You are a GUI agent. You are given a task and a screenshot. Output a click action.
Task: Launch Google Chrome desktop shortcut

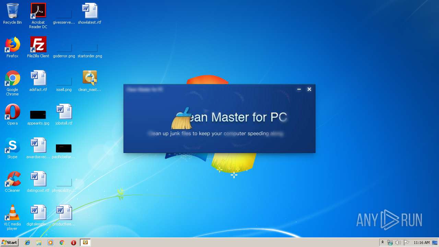pyautogui.click(x=12, y=83)
